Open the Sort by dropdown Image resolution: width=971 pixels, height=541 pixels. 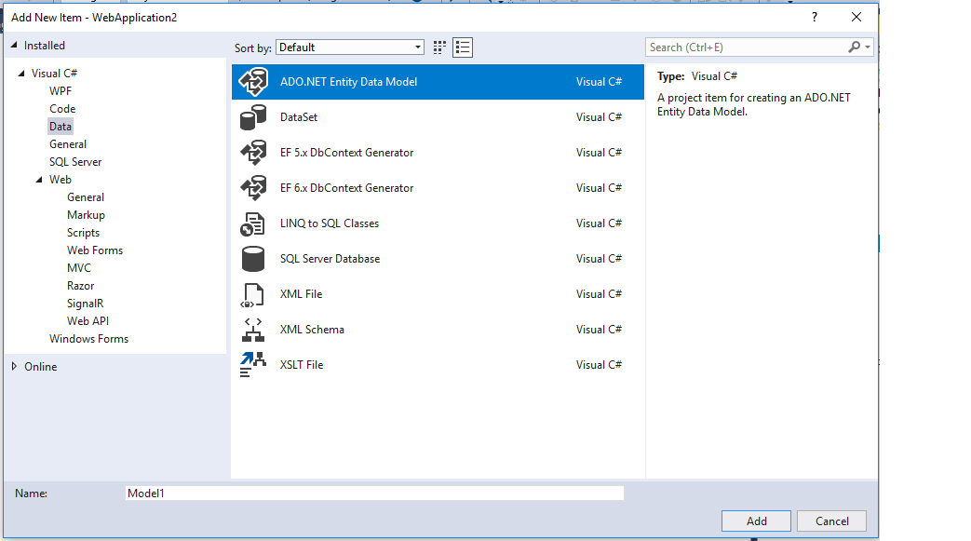[350, 47]
